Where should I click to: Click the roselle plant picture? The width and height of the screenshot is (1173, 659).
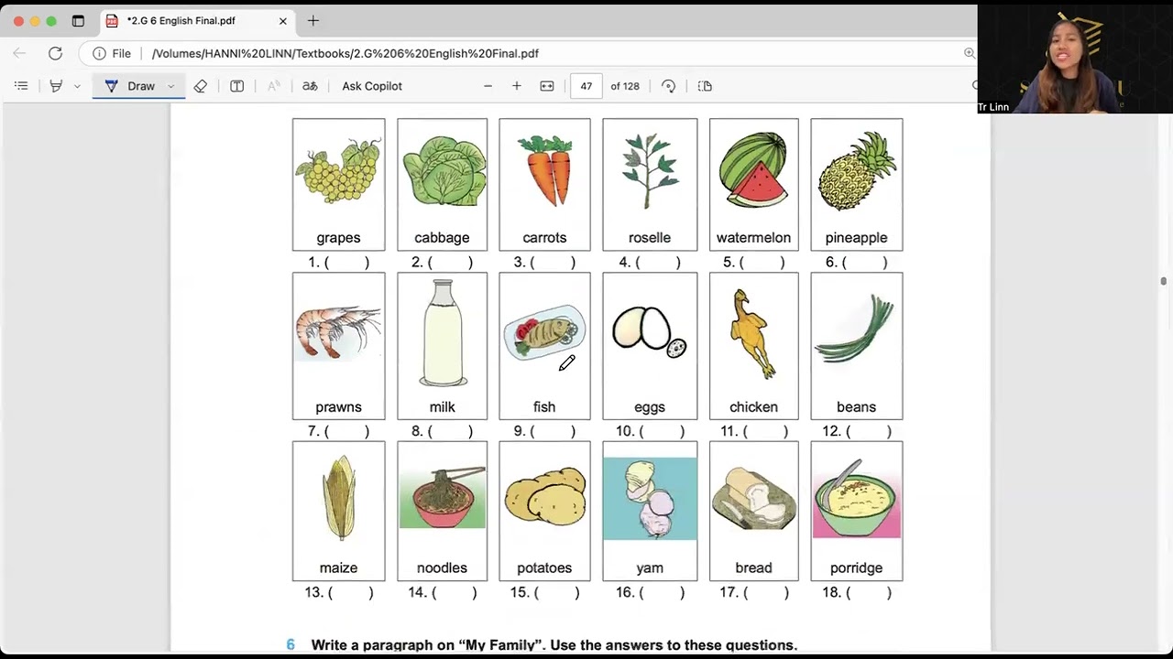click(x=650, y=171)
